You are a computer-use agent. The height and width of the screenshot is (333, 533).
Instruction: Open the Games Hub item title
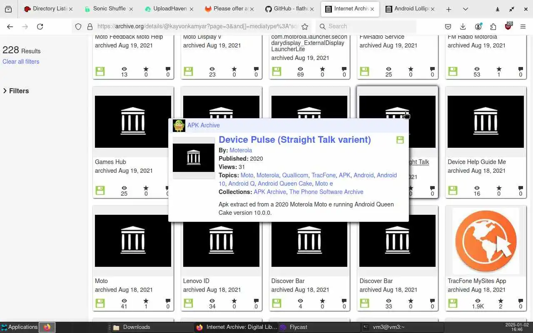pos(110,162)
